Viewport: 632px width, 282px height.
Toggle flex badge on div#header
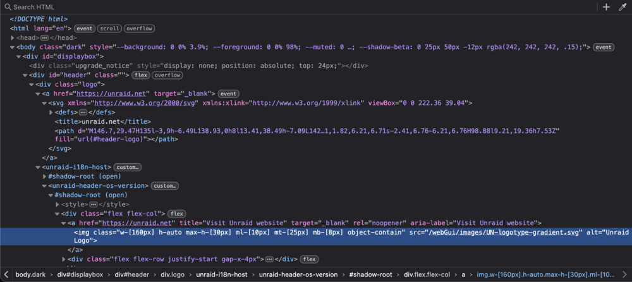(141, 75)
